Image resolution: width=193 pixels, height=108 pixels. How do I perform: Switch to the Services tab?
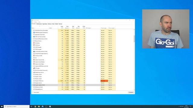click(x=60, y=24)
